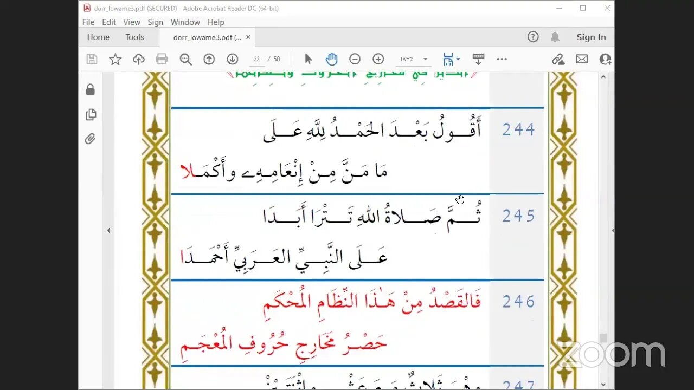Image resolution: width=694 pixels, height=390 pixels.
Task: Show more tools ellipsis
Action: click(502, 59)
